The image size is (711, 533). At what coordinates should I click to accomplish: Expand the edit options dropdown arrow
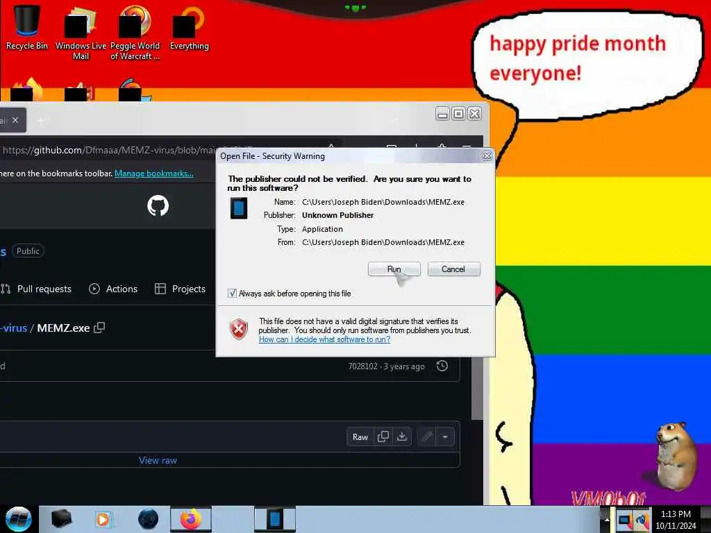point(445,437)
